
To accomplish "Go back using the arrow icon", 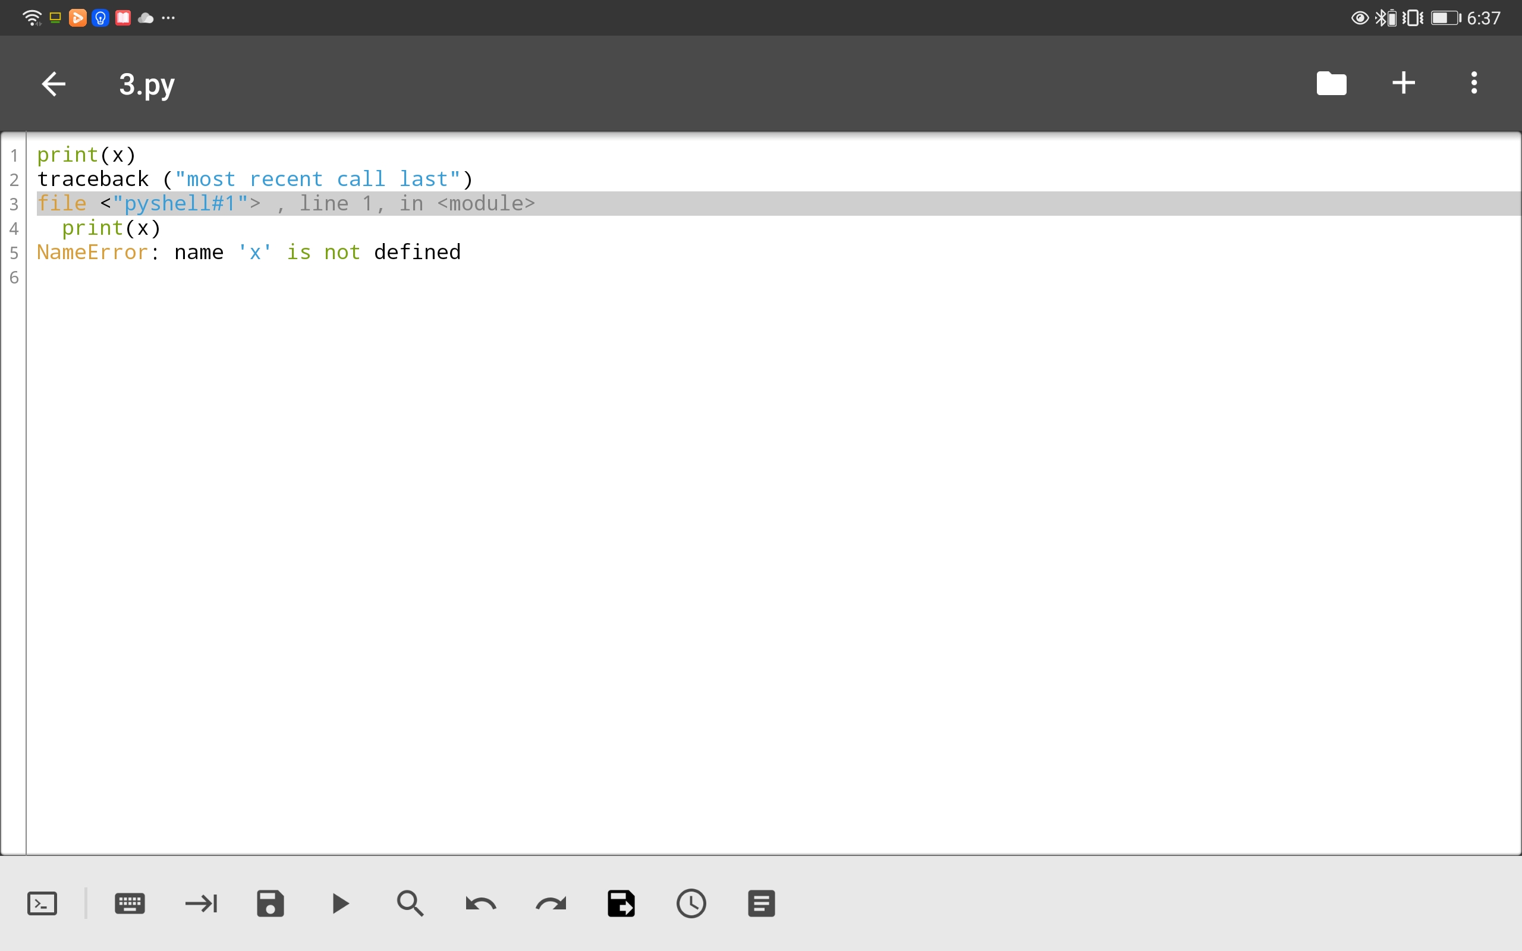I will pos(54,84).
